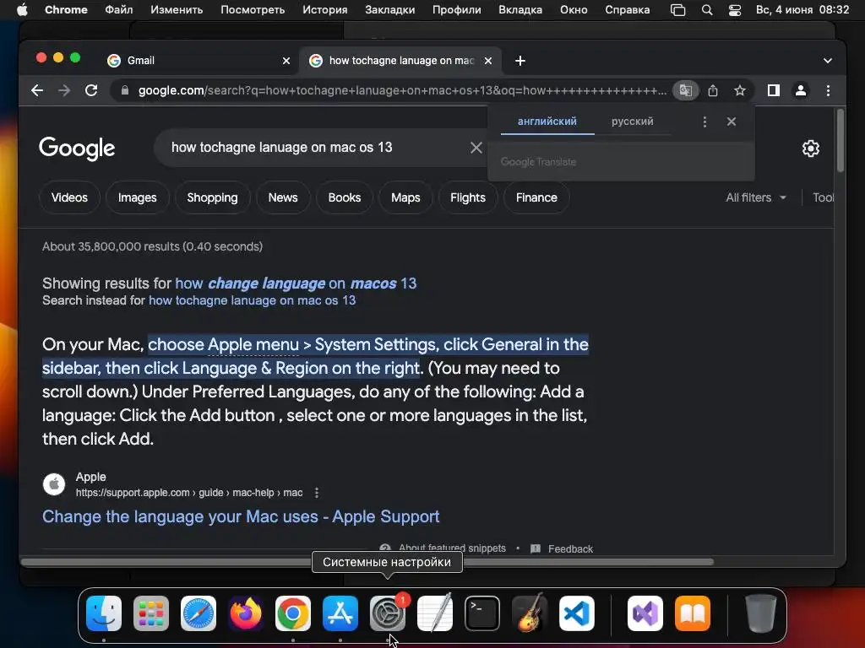Screen dimensions: 865x648
Task: Reload the current page
Action: [x=91, y=90]
